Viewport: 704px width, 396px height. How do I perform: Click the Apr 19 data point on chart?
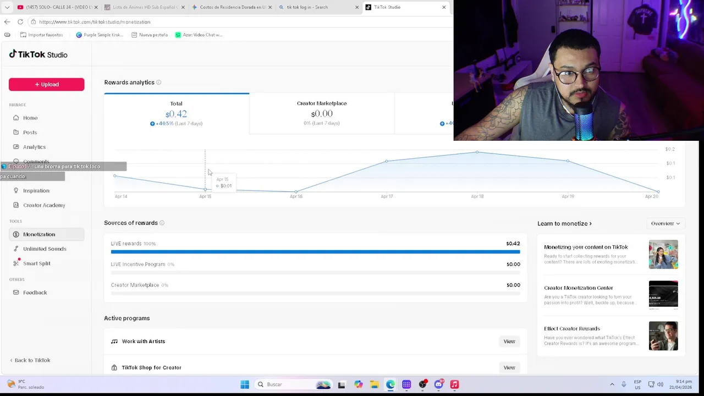point(568,161)
